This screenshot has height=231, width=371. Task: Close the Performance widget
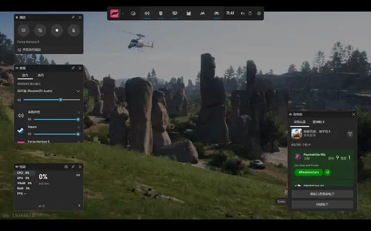(x=80, y=167)
